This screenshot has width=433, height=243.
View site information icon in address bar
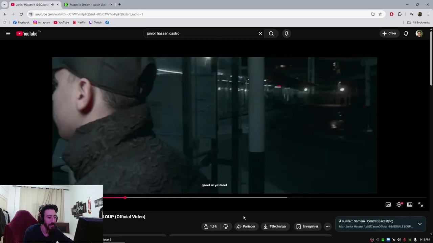[31, 14]
